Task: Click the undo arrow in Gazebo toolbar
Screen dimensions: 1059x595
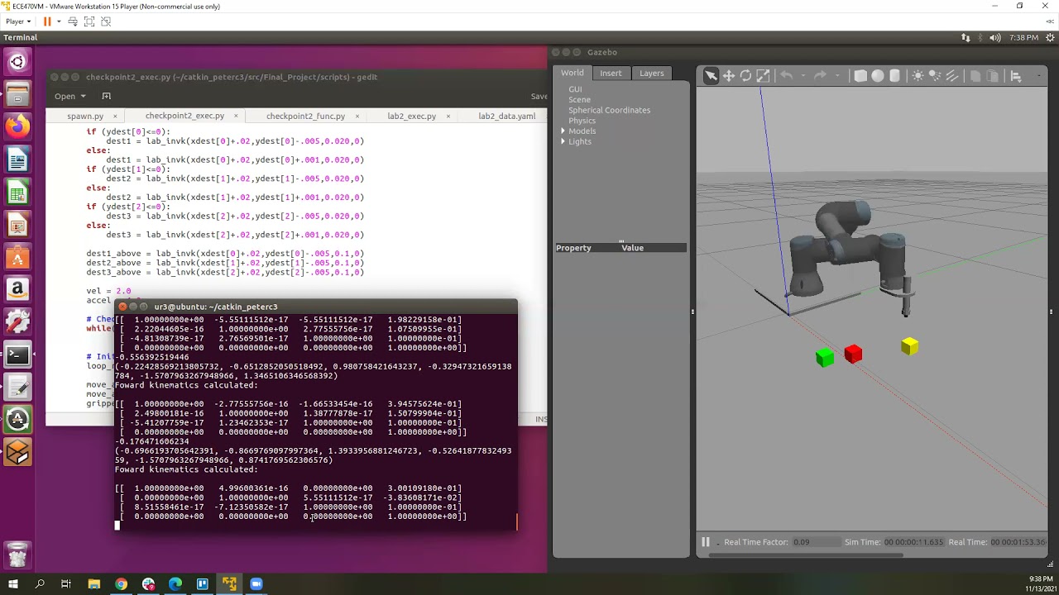Action: tap(786, 76)
